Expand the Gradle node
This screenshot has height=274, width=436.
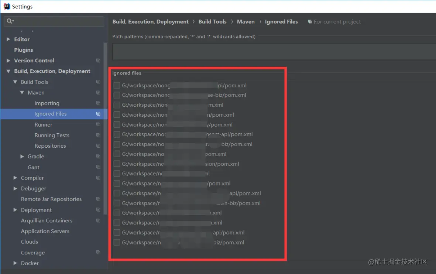point(22,156)
